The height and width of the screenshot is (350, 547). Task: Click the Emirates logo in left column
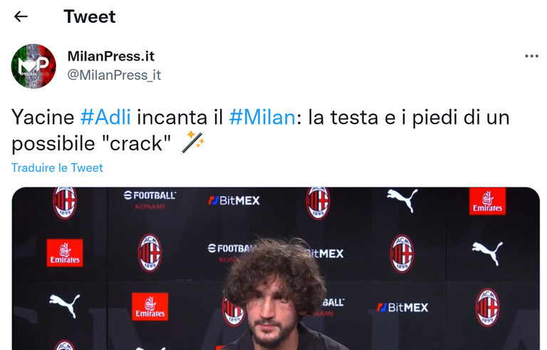[65, 253]
